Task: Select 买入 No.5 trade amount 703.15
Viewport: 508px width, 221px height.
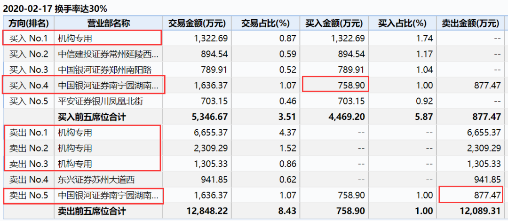Action: coord(214,102)
